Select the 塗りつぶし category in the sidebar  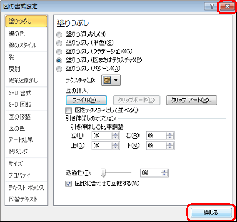26,21
